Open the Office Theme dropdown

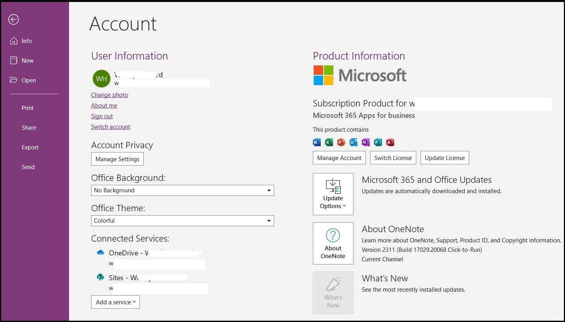(x=183, y=221)
